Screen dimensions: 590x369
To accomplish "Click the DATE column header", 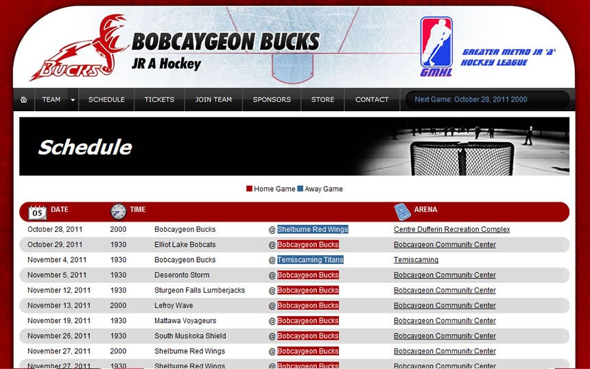I will pos(60,209).
